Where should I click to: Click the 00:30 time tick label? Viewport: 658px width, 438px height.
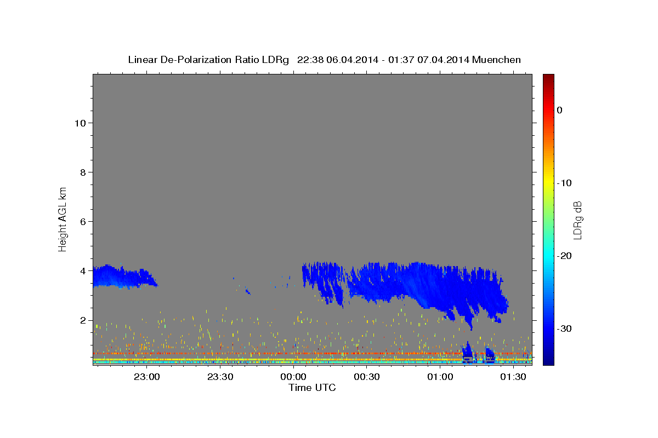367,377
